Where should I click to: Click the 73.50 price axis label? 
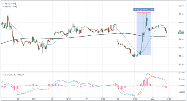(x=181, y=48)
